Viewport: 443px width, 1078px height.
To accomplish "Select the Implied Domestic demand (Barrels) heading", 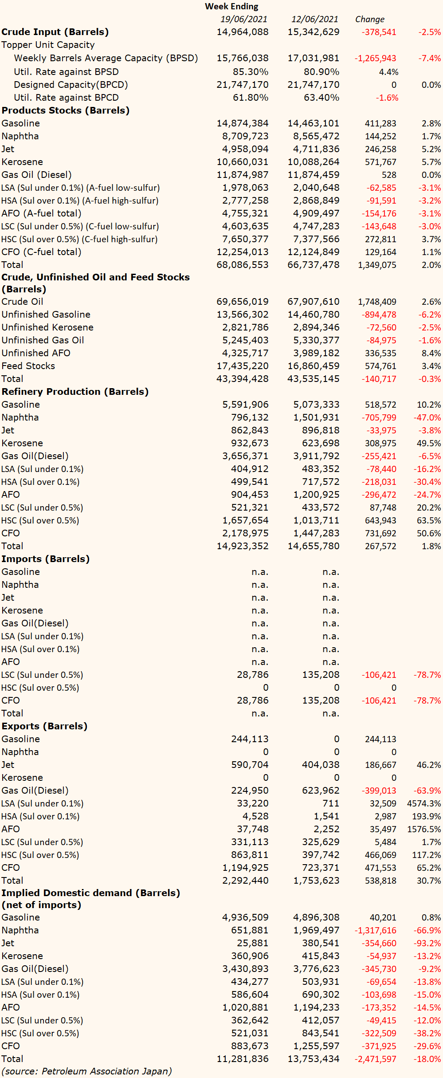I will click(x=91, y=893).
